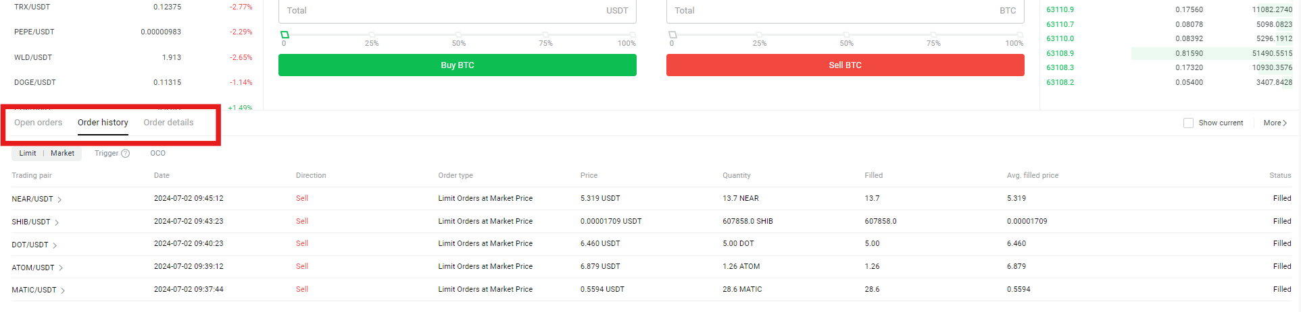1301x312 pixels.
Task: Open DOT/USDT trading pair chevron
Action: click(x=55, y=245)
